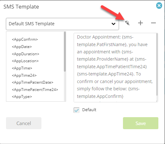The height and width of the screenshot is (144, 165).
Task: Select <AppDate> placeholder tag
Action: pyautogui.click(x=22, y=47)
